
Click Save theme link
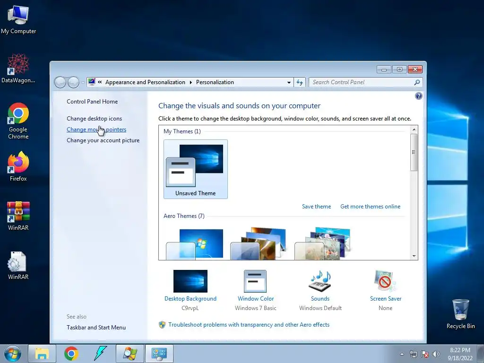[x=316, y=207]
